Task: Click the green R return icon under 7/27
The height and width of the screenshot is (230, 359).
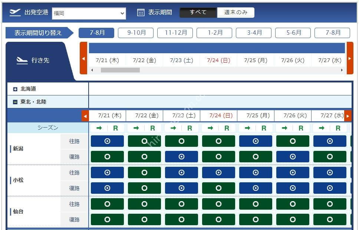Action: tap(338, 128)
